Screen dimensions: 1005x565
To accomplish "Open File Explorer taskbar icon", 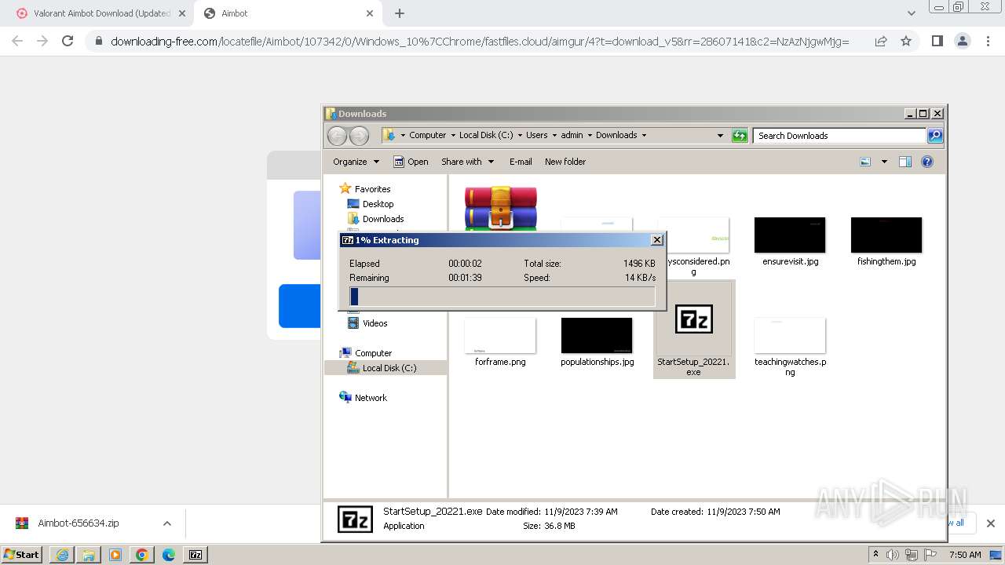I will tap(88, 555).
